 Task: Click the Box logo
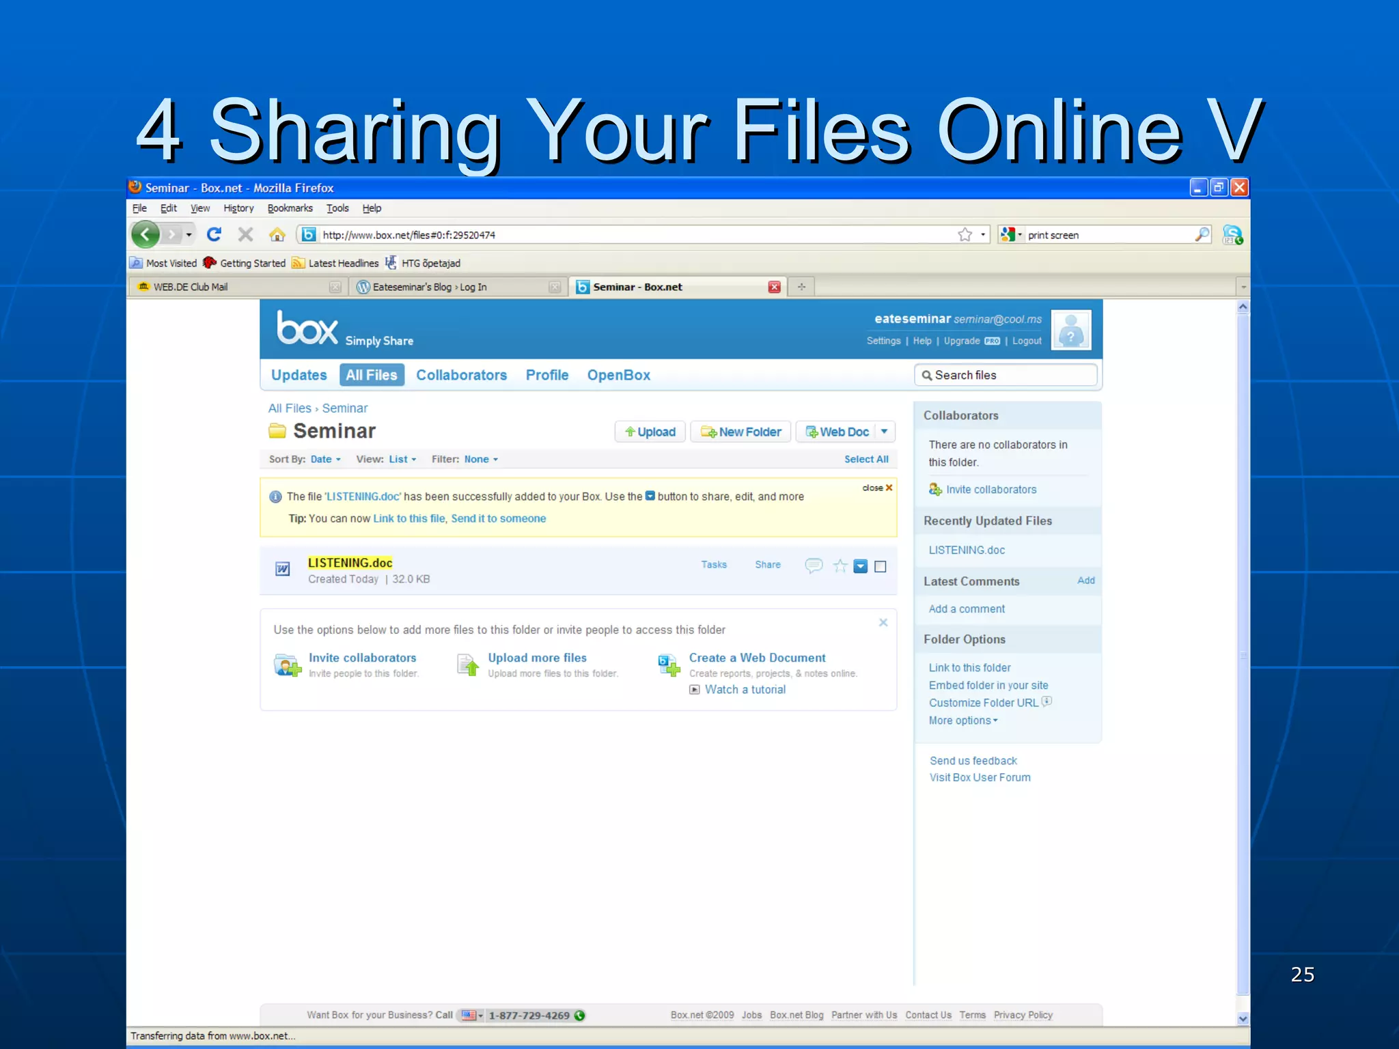tap(307, 328)
